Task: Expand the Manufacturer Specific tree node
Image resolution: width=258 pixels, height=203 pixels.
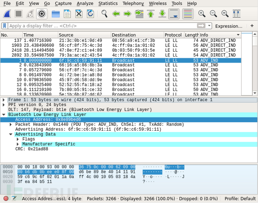Action: click(18, 144)
